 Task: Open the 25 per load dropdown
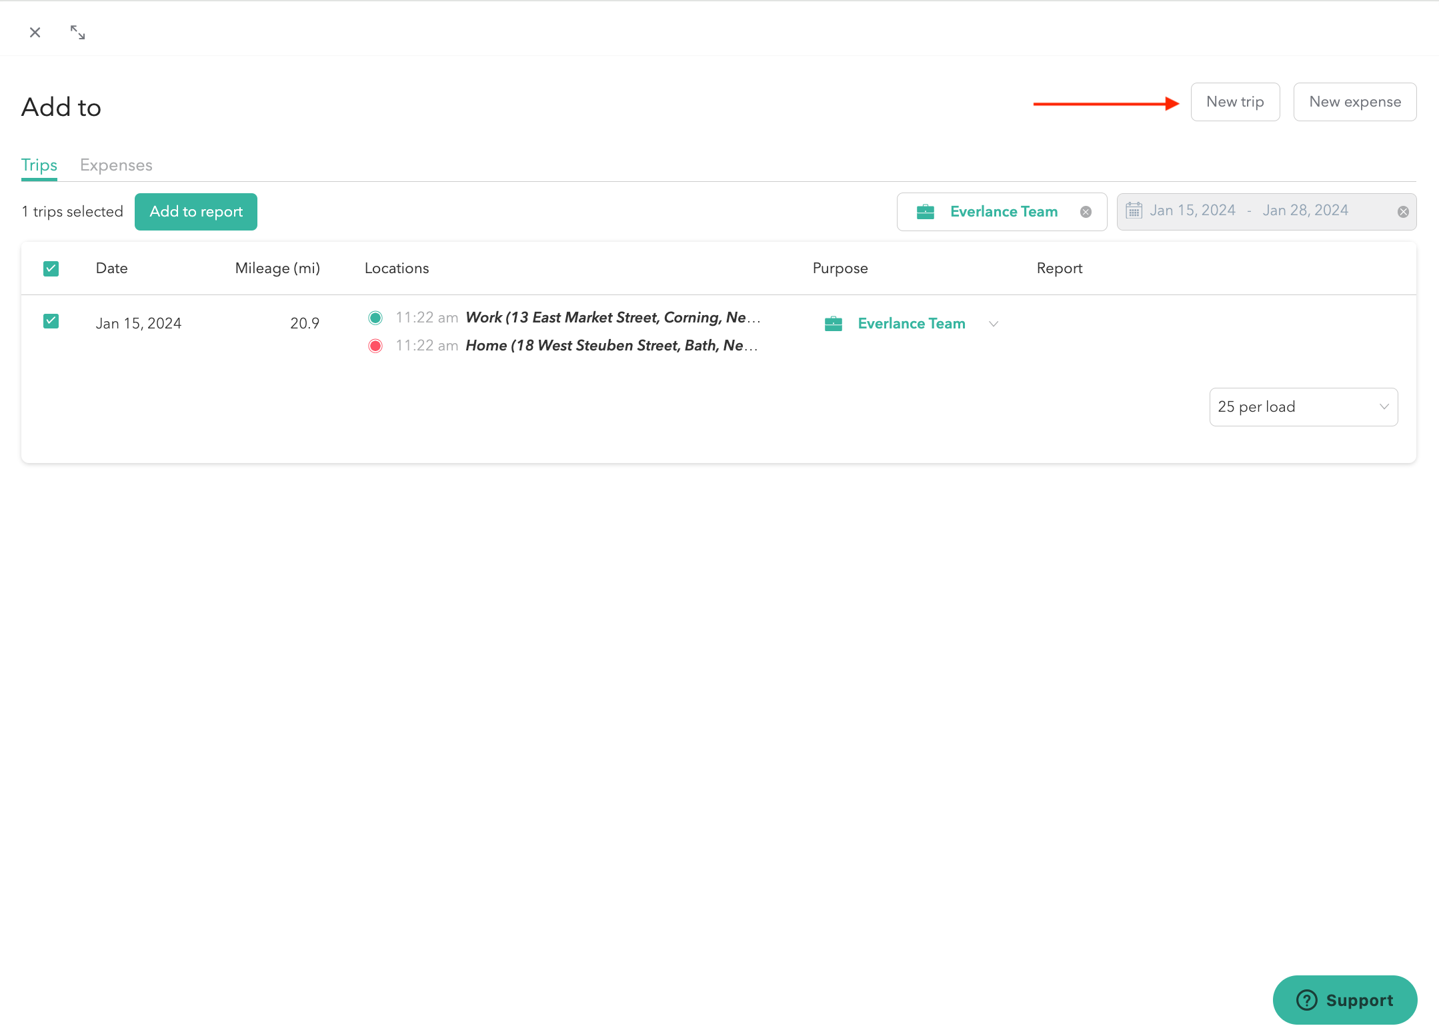coord(1303,407)
